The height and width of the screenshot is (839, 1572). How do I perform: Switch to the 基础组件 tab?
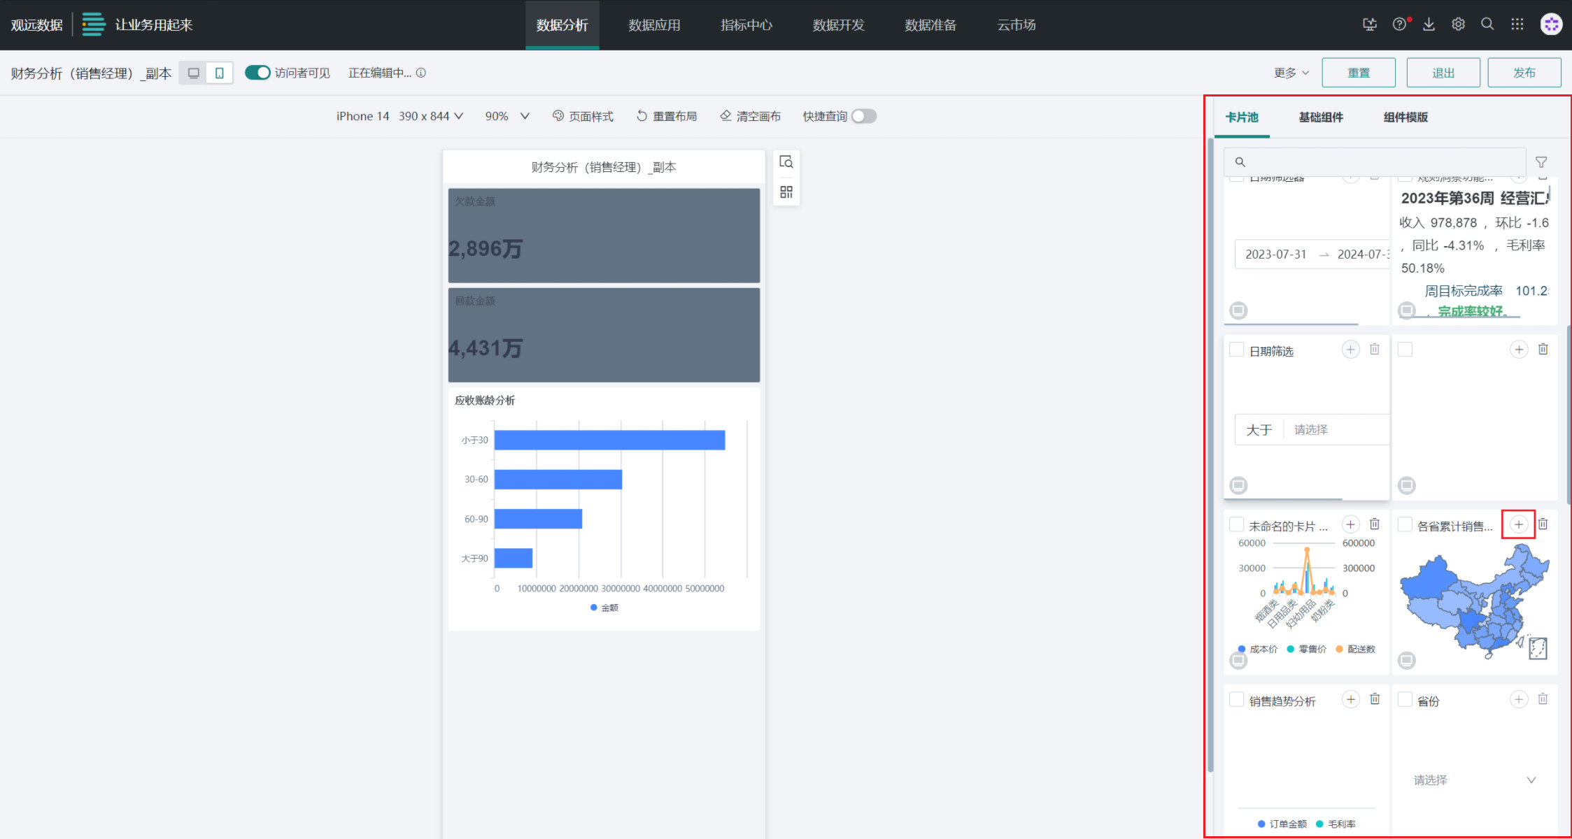1320,117
